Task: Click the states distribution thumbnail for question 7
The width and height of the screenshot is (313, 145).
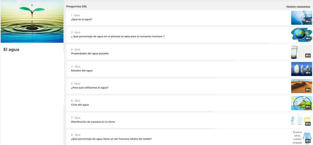Action: click(301, 120)
